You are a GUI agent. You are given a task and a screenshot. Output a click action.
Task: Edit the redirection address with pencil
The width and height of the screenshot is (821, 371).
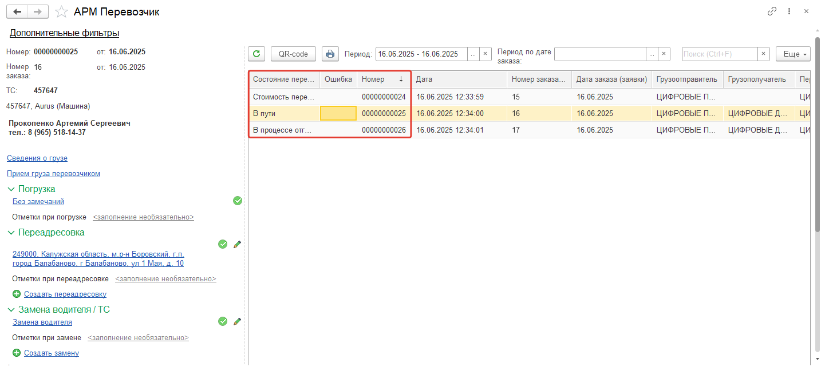point(237,244)
